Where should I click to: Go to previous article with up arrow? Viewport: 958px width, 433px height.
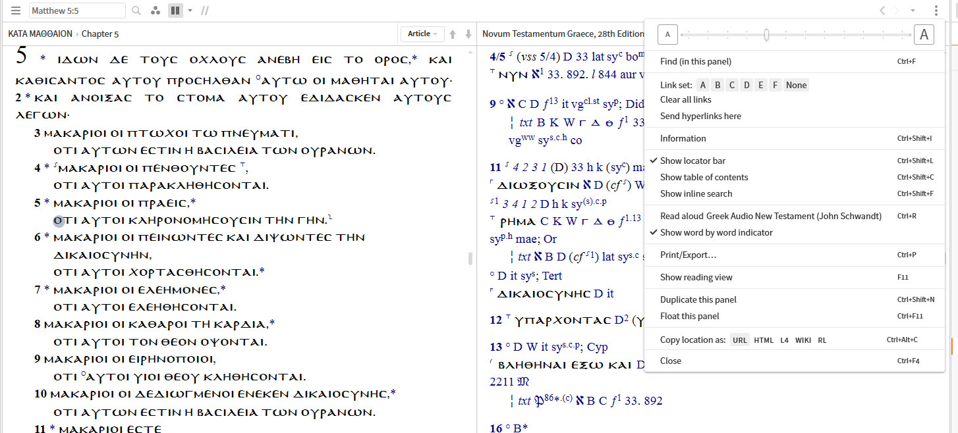coord(453,34)
